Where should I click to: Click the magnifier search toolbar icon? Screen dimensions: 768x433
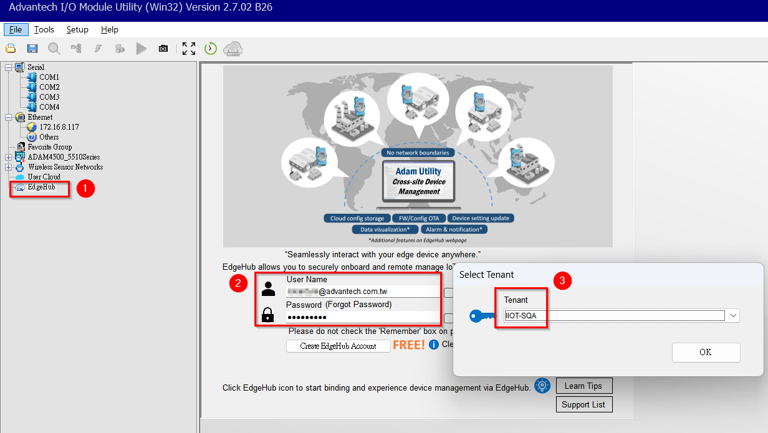pos(54,49)
